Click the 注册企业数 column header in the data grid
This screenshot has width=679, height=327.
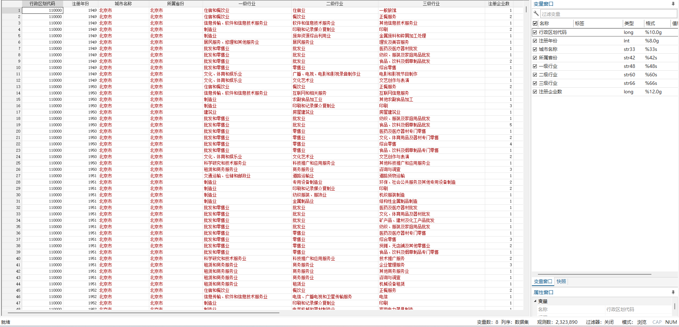[x=499, y=4]
